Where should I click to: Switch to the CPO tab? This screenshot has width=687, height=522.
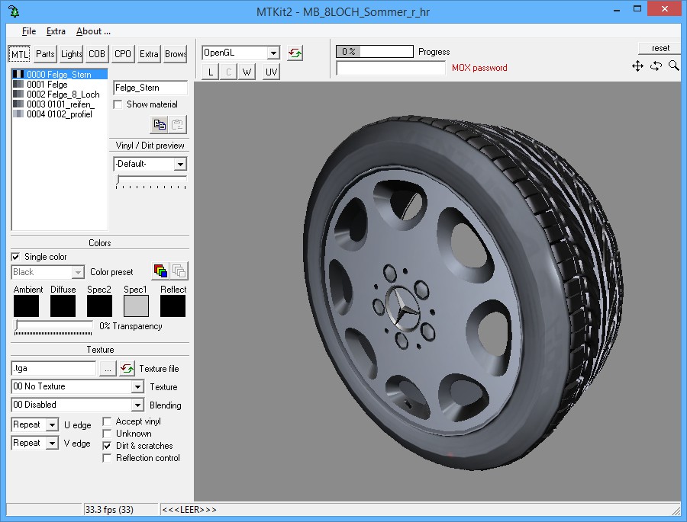pyautogui.click(x=123, y=54)
